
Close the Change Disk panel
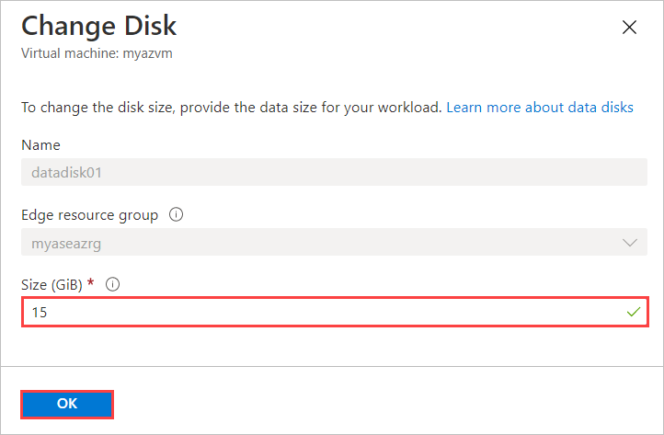[x=630, y=28]
